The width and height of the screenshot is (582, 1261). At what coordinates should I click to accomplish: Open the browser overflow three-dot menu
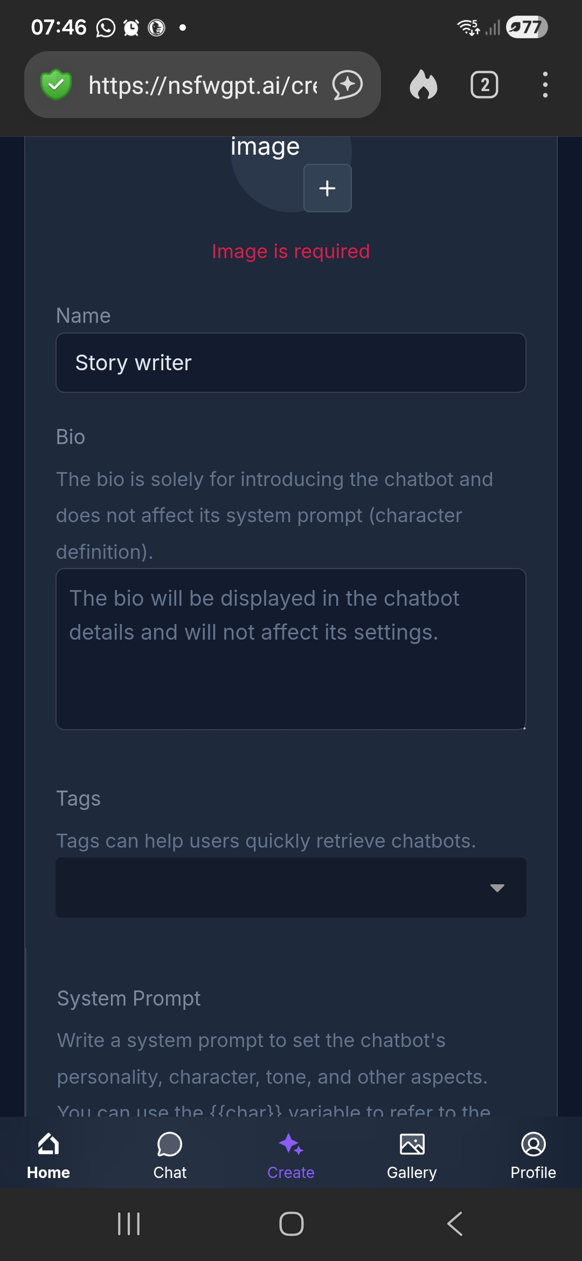click(545, 85)
